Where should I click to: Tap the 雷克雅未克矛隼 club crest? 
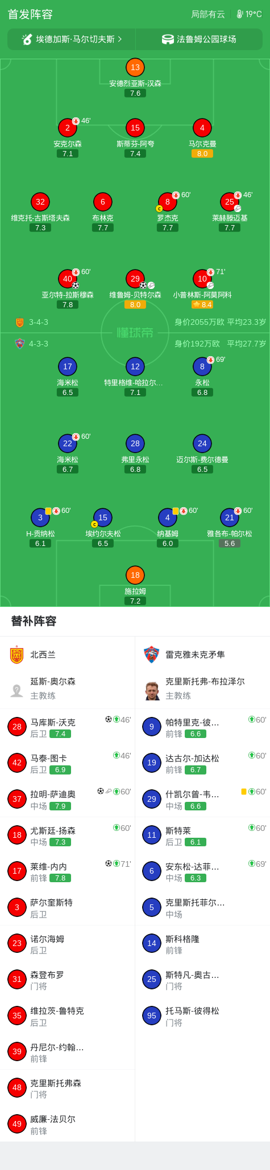coord(152,655)
